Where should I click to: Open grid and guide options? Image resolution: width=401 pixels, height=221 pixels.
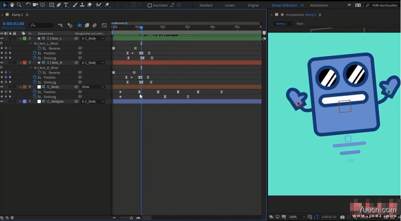coord(310,217)
